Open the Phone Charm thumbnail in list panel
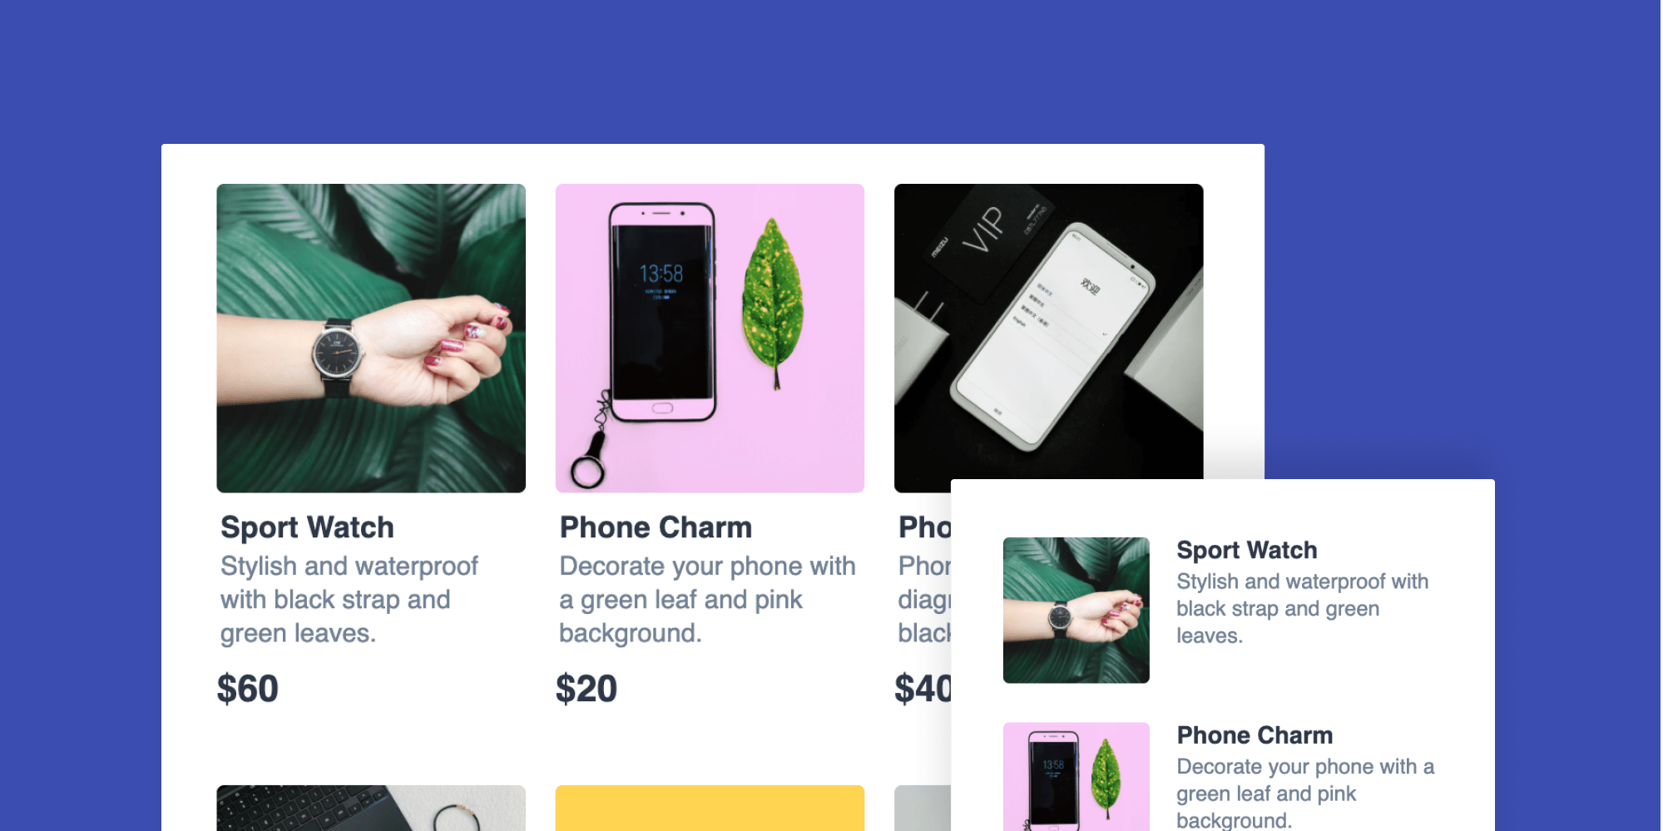The image size is (1663, 831). click(x=1076, y=777)
